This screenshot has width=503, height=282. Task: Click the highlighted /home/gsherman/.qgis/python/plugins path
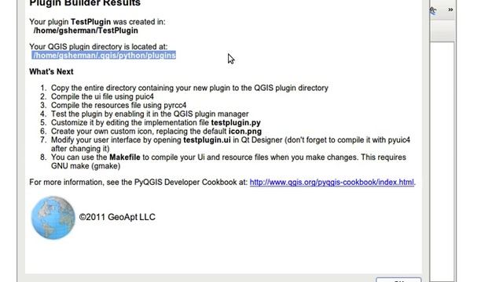[104, 56]
